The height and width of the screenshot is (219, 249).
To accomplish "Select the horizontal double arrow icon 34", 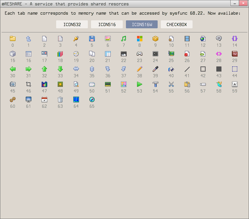I will (x=76, y=69).
